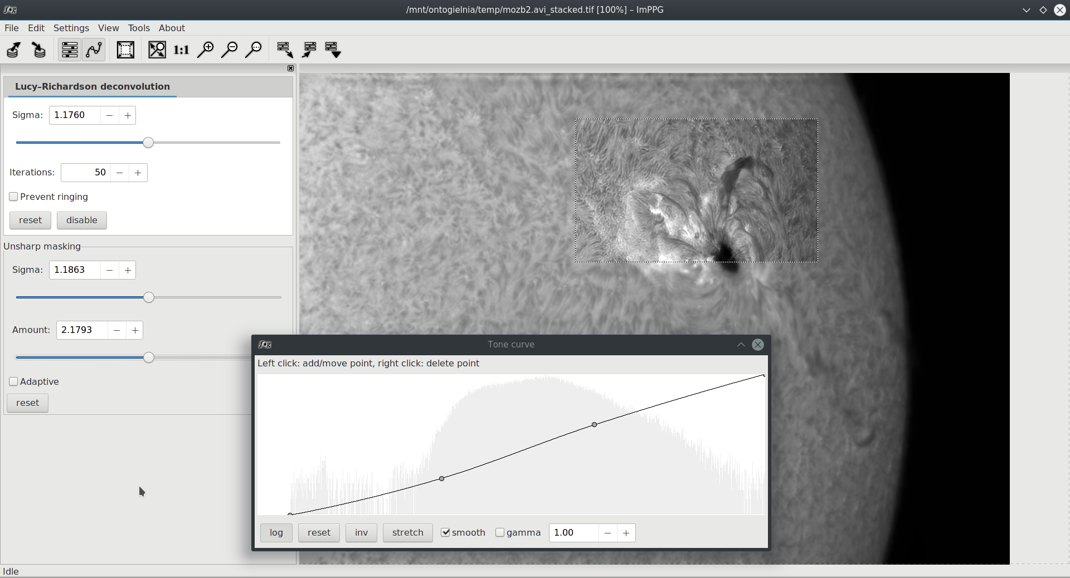Open the Tools menu
This screenshot has height=578, width=1070.
click(139, 28)
